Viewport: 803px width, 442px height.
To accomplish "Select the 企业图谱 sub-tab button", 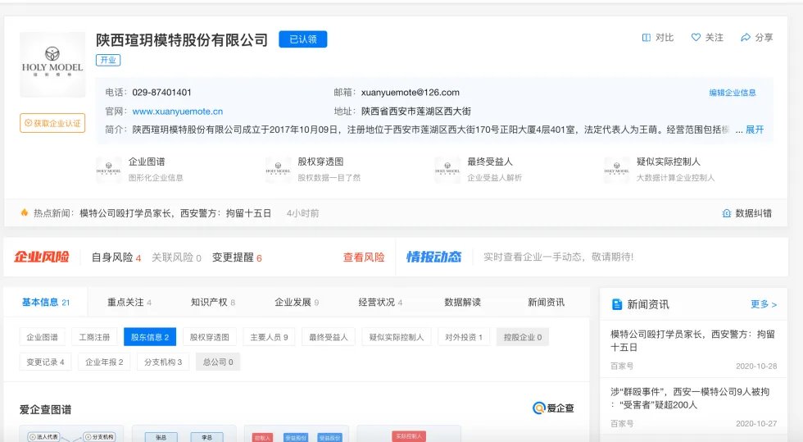I will [x=42, y=337].
